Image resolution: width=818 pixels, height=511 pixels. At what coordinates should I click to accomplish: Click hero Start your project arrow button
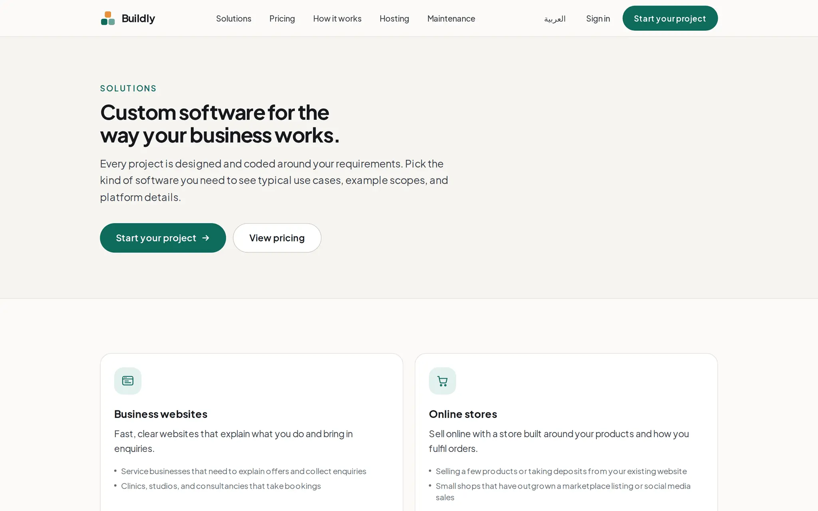pos(163,238)
